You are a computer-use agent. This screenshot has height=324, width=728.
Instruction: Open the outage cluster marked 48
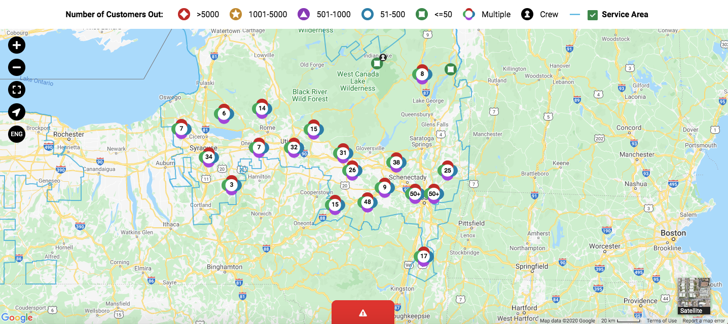click(368, 202)
